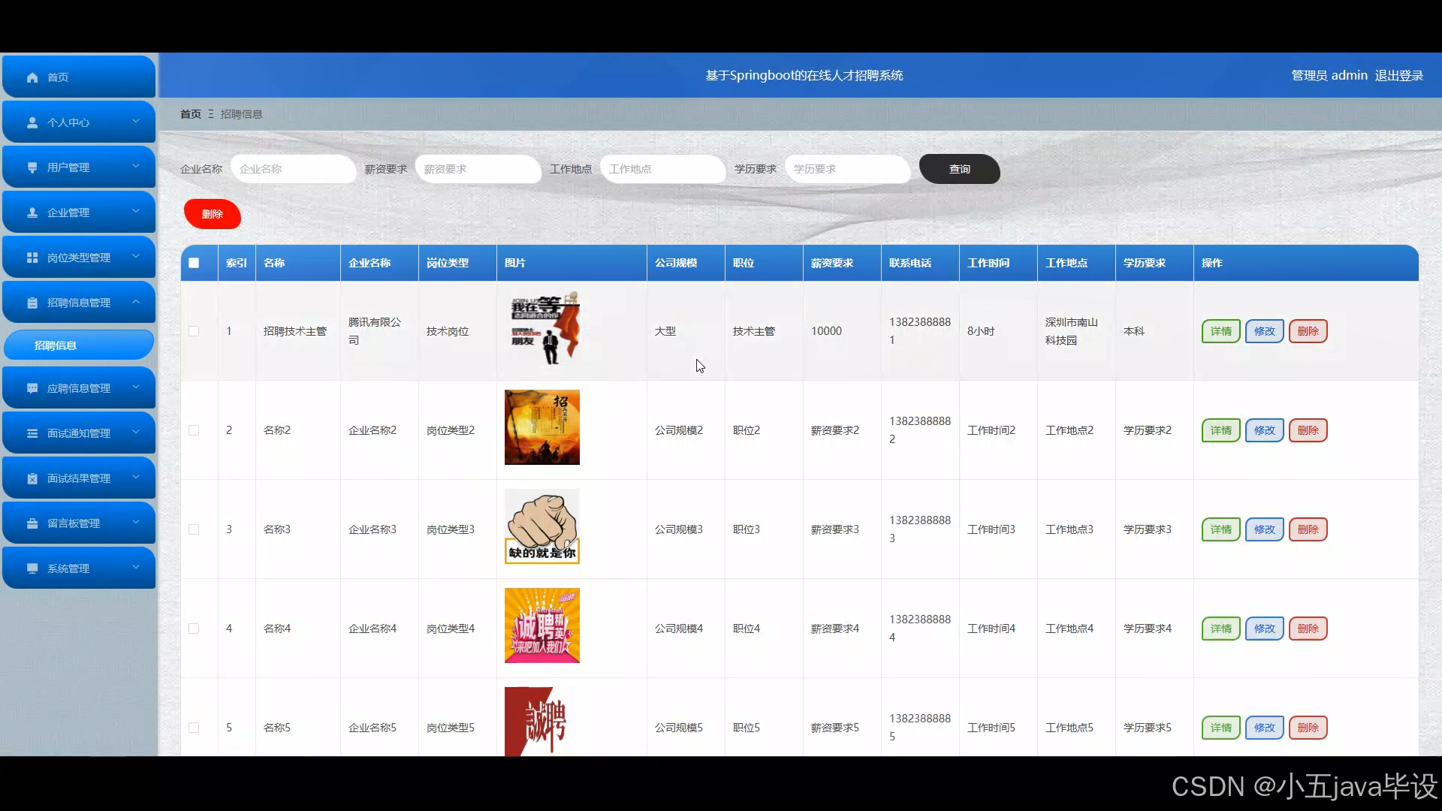Click the 面试通知管理 list icon

(x=32, y=433)
